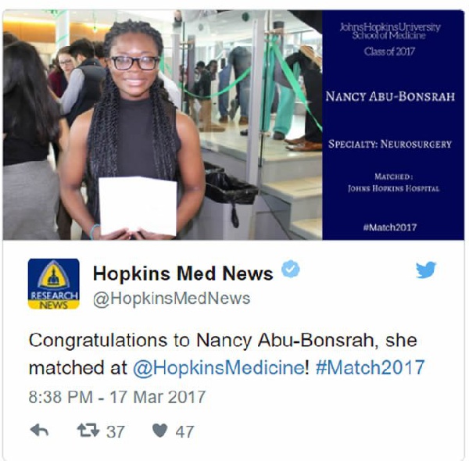Image resolution: width=469 pixels, height=461 pixels.
Task: Open the #Match2017 hashtag in tweet text
Action: pyautogui.click(x=371, y=367)
